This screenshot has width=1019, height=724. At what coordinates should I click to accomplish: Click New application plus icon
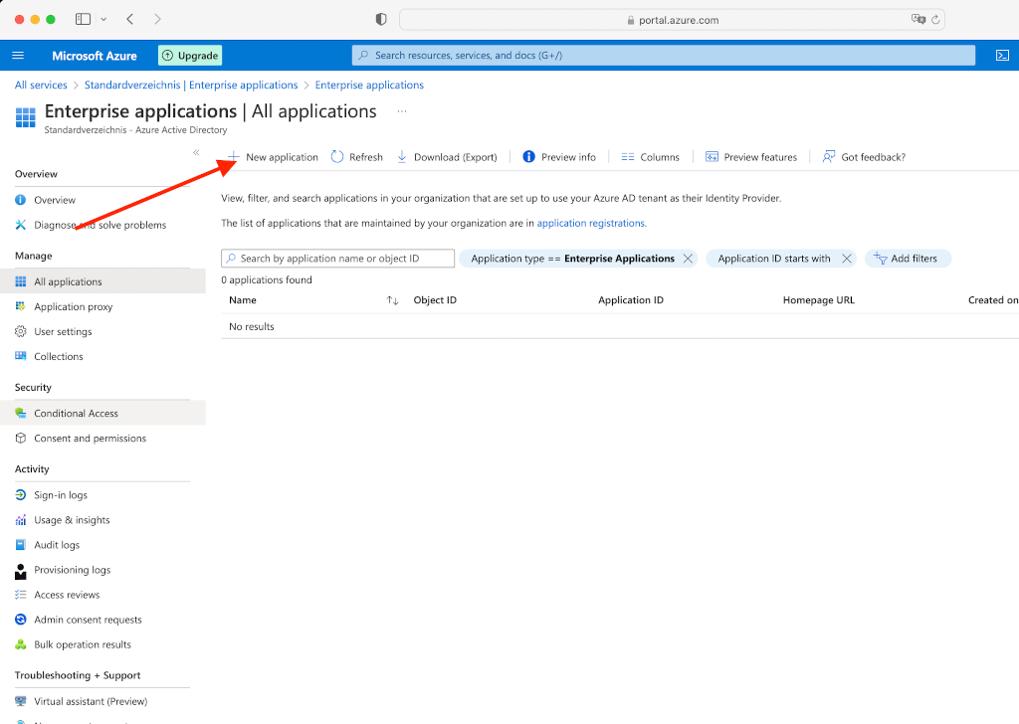[x=233, y=156]
